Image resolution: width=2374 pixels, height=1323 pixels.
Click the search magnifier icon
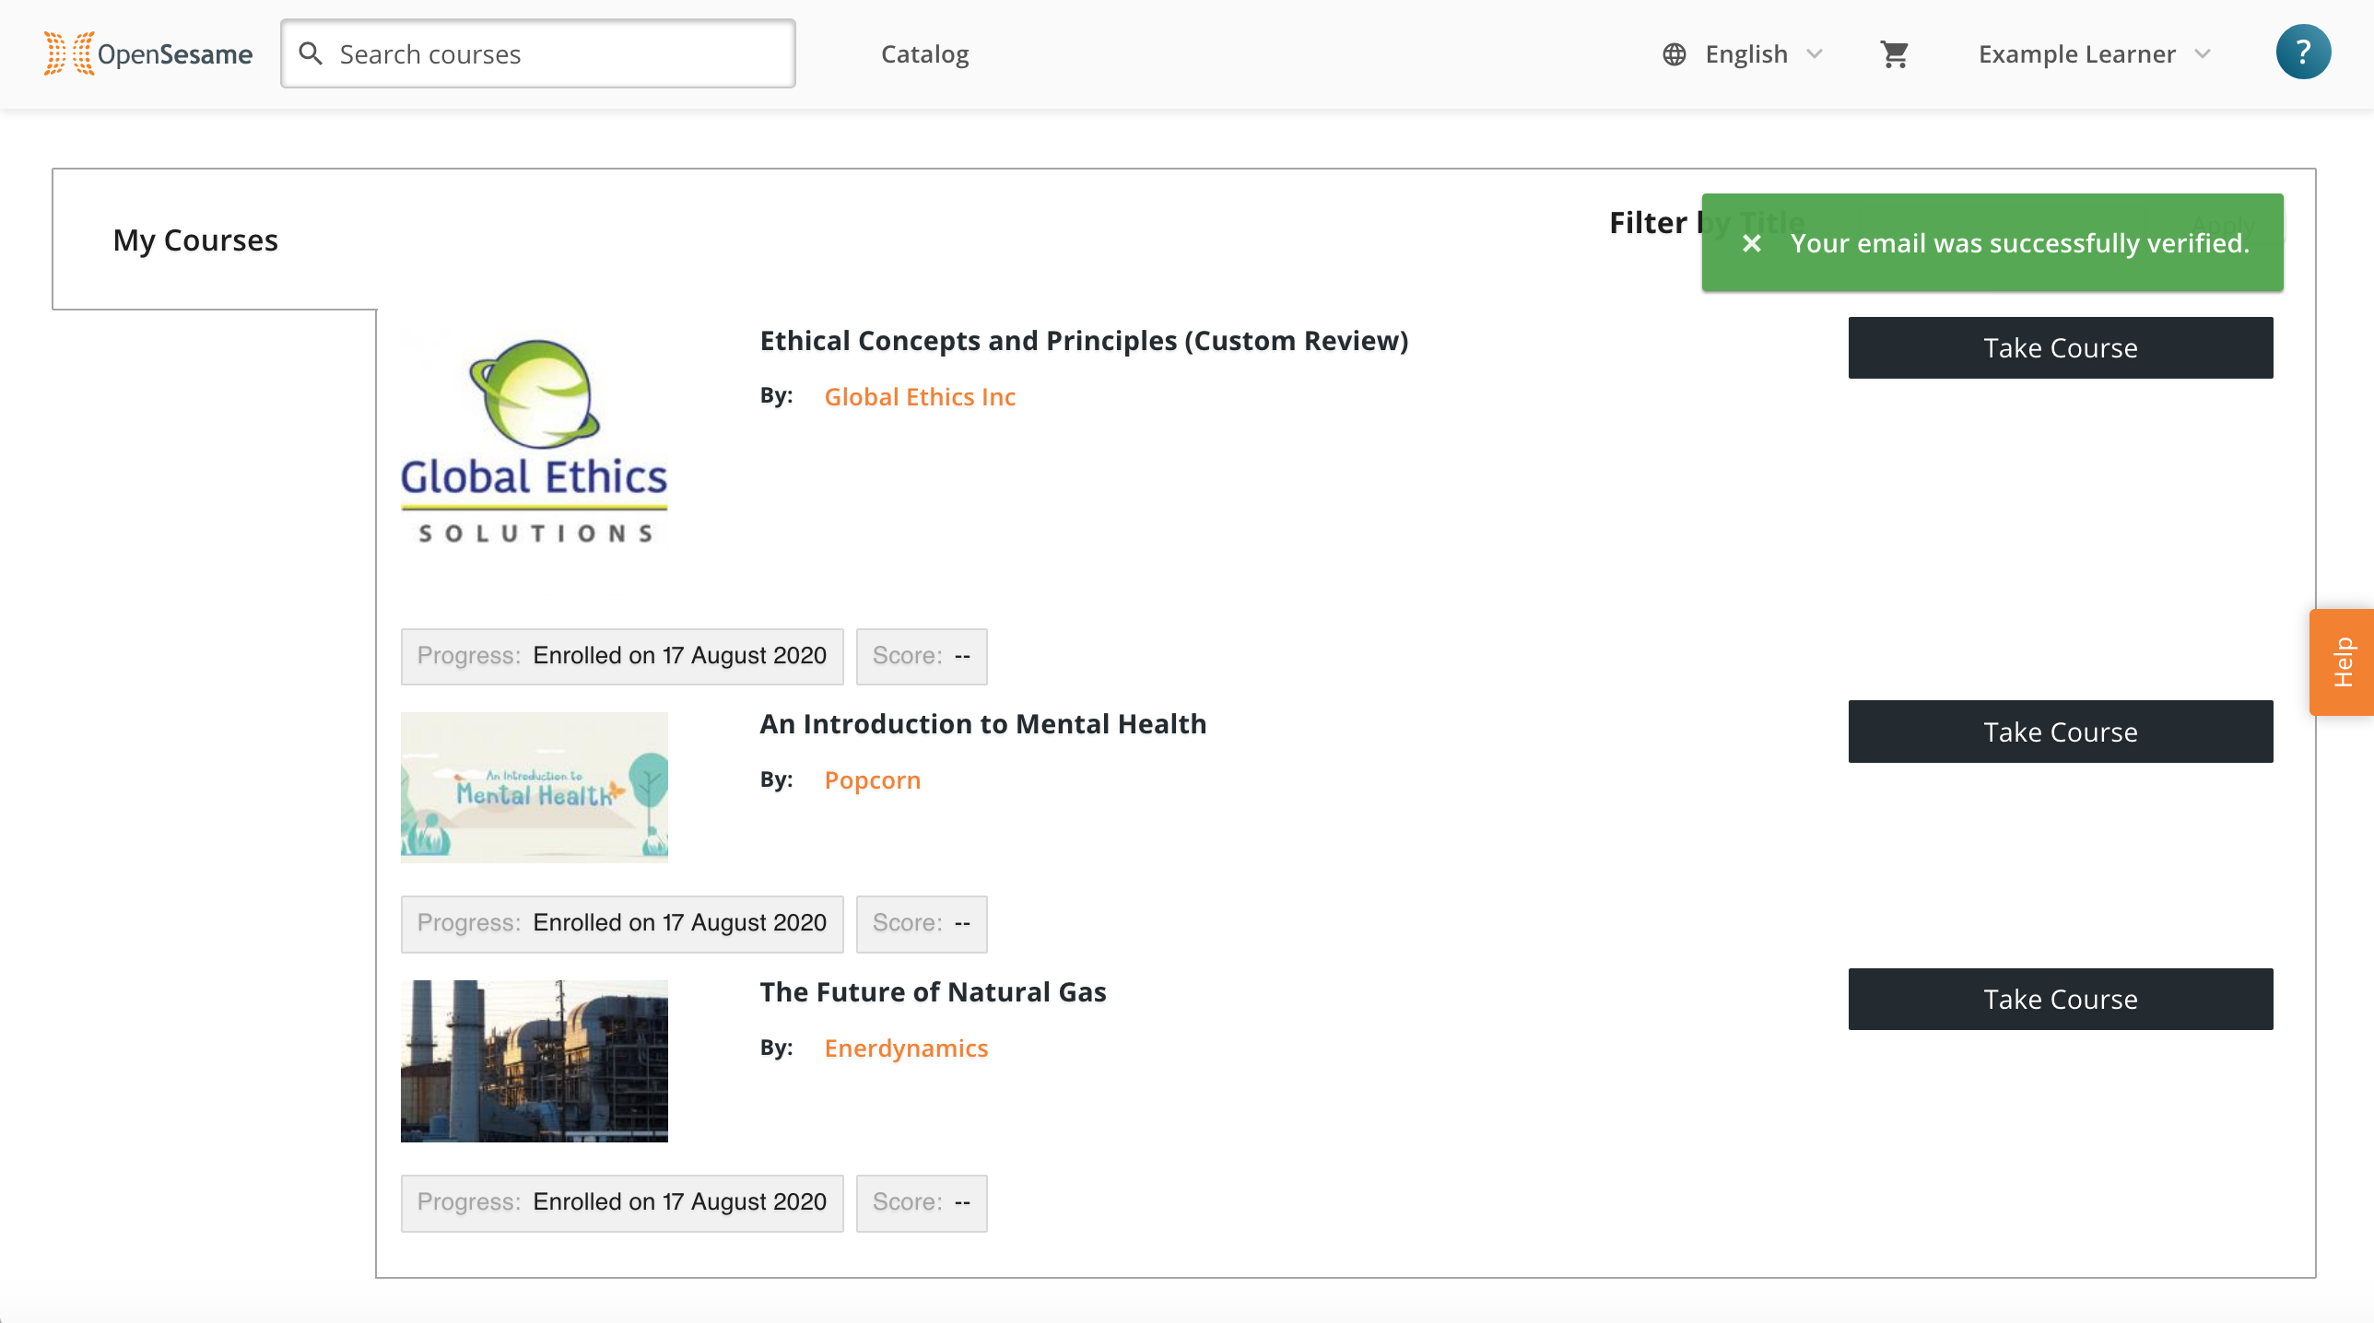(311, 53)
